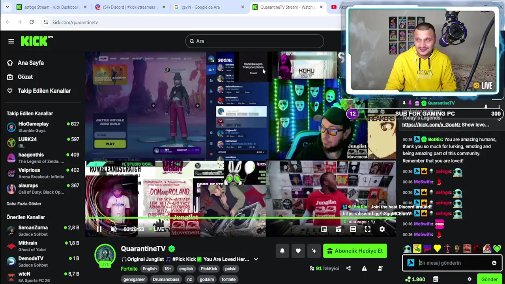This screenshot has height=284, width=505.
Task: Toggle notification bell for QuarantineTV
Action: pyautogui.click(x=282, y=251)
